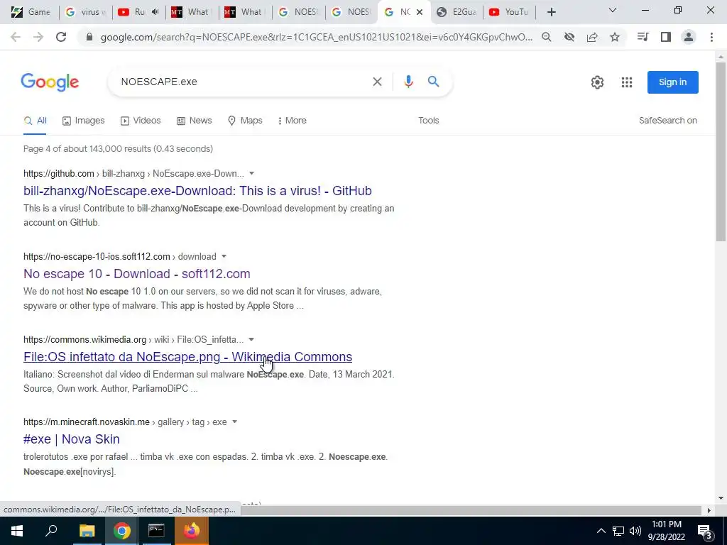This screenshot has height=545, width=727.
Task: Switch to Videos results
Action: point(141,121)
